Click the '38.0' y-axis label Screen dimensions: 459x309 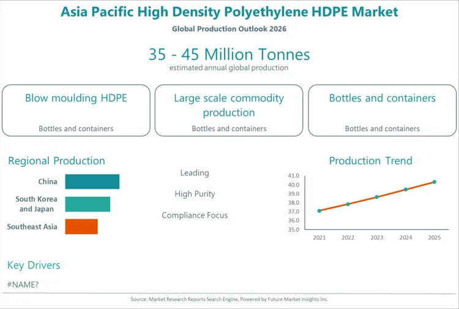pyautogui.click(x=294, y=202)
